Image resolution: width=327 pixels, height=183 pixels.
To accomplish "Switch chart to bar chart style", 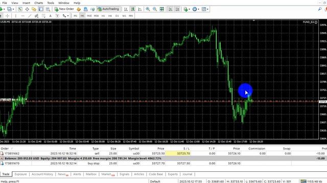I will click(126, 9).
